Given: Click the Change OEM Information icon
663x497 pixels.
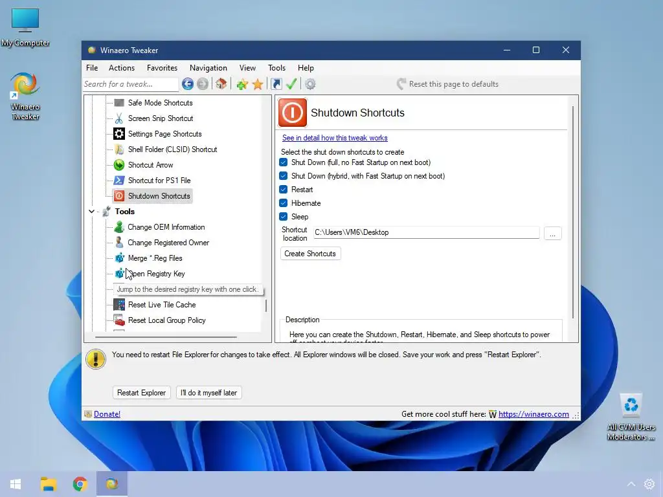Looking at the screenshot, I should (119, 227).
